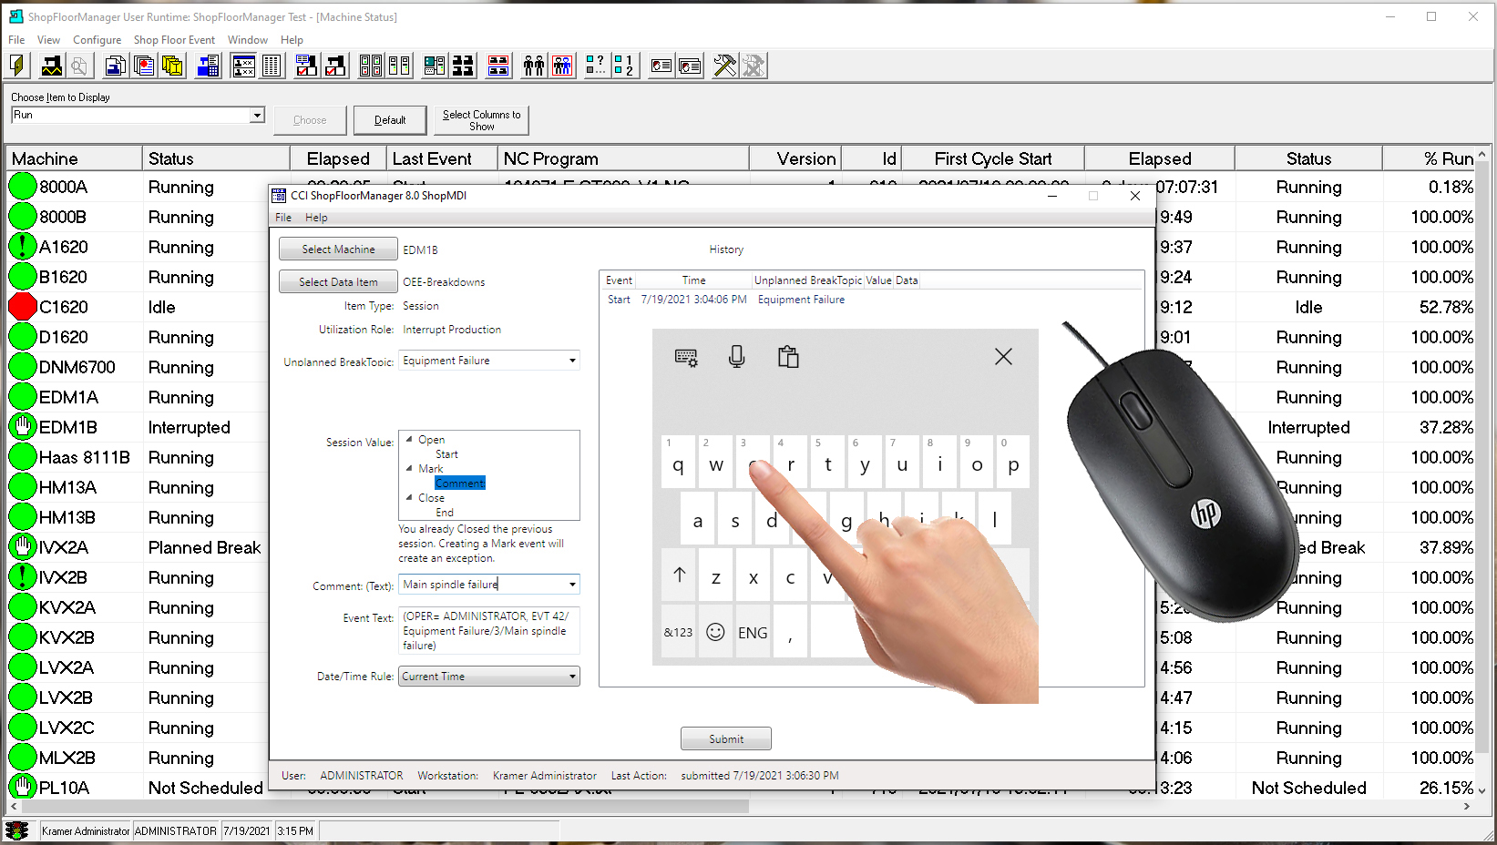Open the Choose Item to Display dropdown
This screenshot has width=1497, height=845.
(257, 116)
